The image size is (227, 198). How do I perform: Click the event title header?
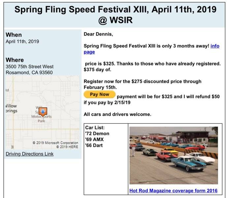point(115,15)
